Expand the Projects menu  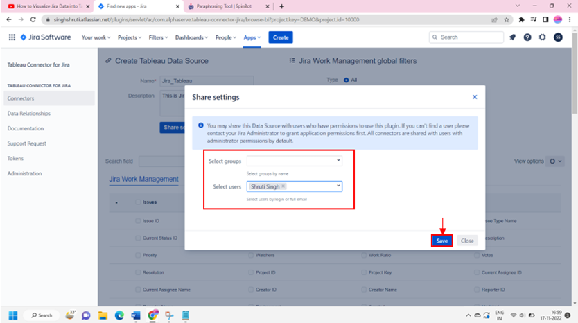point(130,37)
